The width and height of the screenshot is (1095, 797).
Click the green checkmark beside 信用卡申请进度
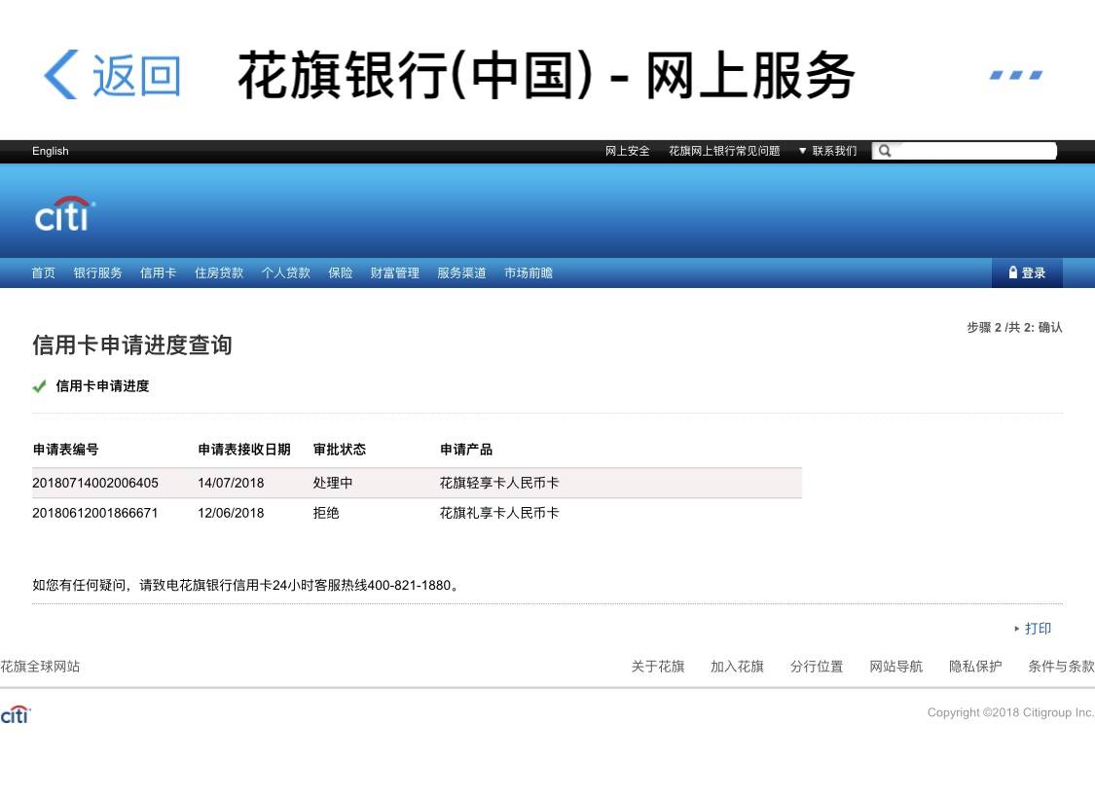(x=39, y=386)
